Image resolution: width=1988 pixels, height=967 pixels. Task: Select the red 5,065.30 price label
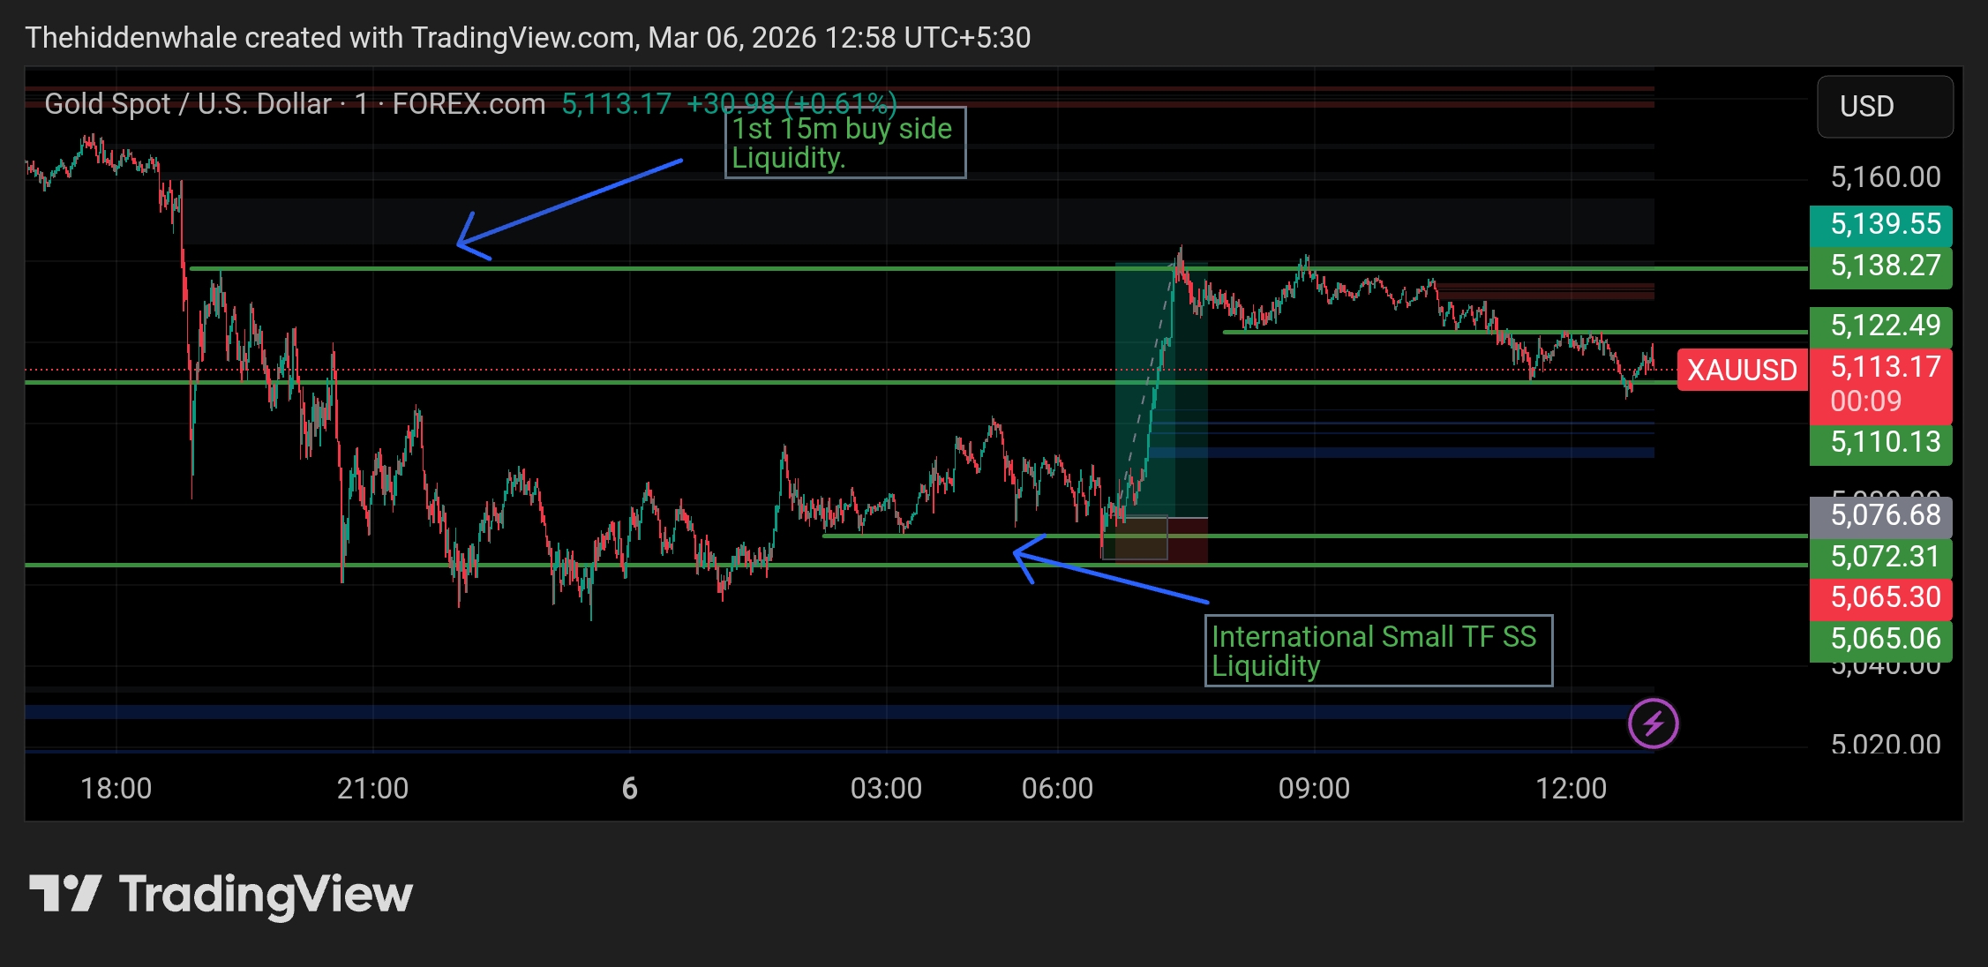tap(1880, 597)
